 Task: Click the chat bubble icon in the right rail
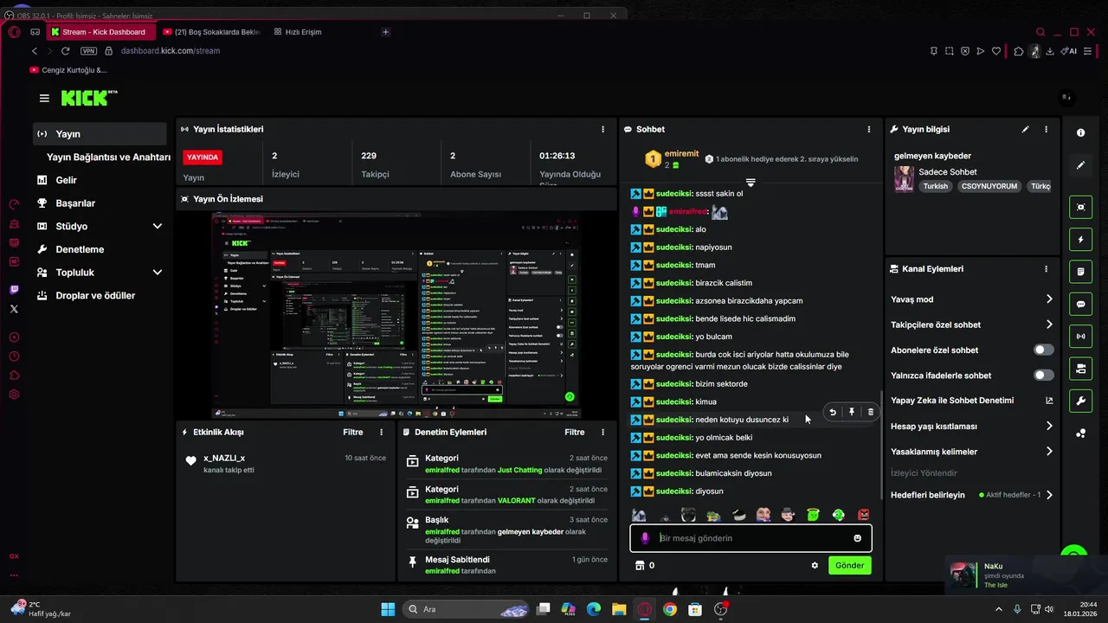1080,305
